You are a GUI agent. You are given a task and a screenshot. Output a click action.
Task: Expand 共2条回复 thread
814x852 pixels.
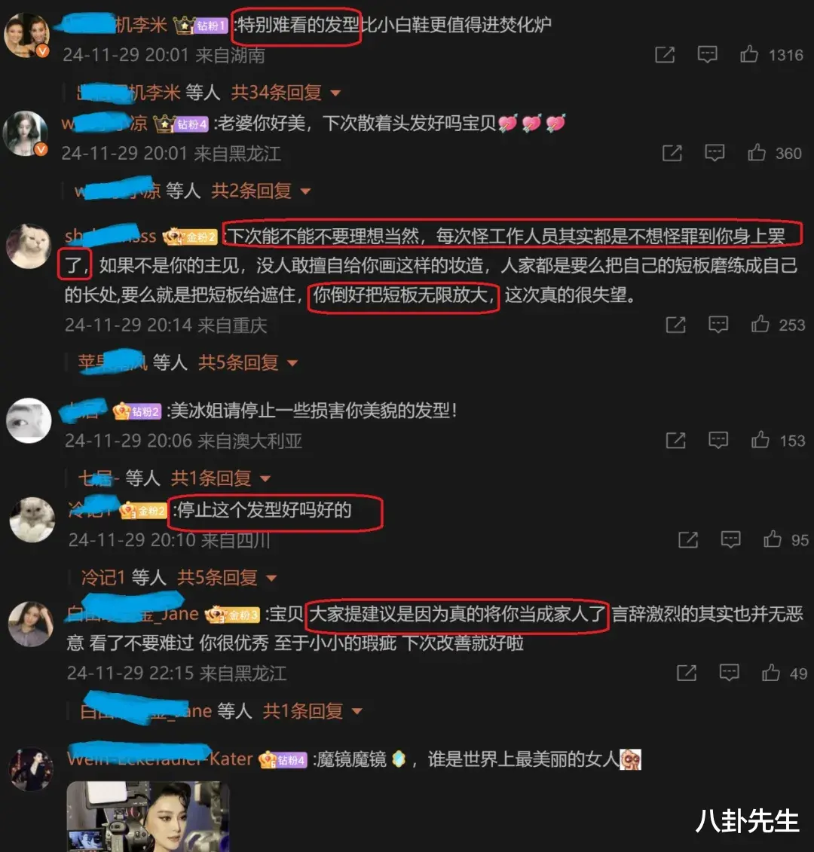pos(261,191)
